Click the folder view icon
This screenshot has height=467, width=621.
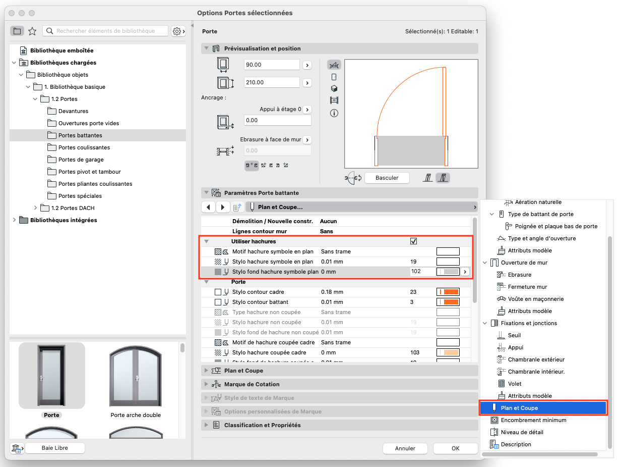tap(17, 31)
